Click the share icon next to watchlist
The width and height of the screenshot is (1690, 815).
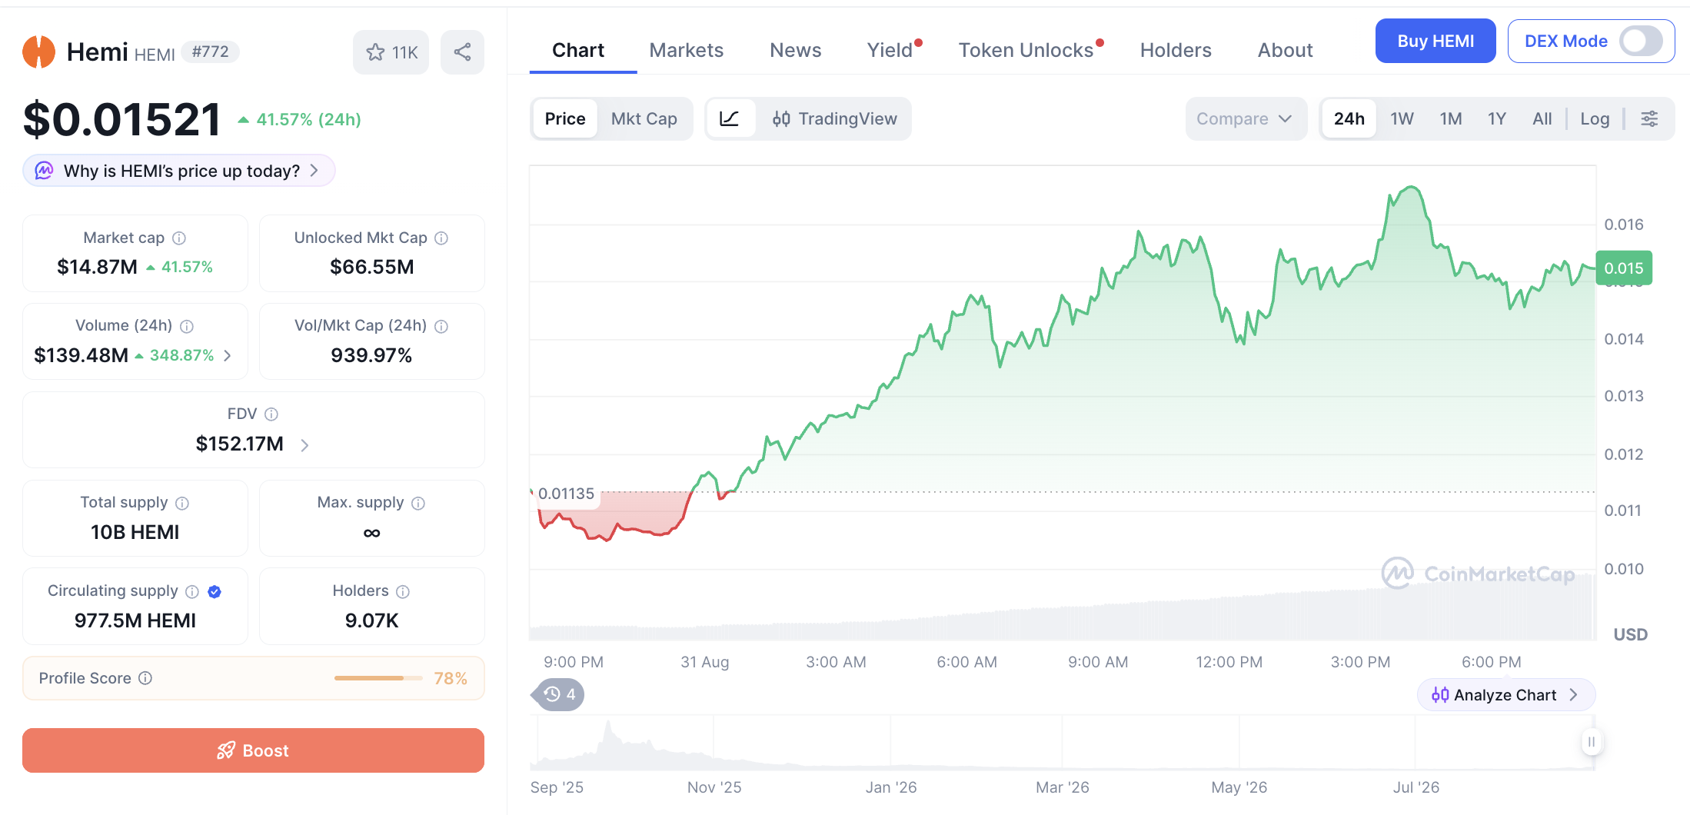462,52
